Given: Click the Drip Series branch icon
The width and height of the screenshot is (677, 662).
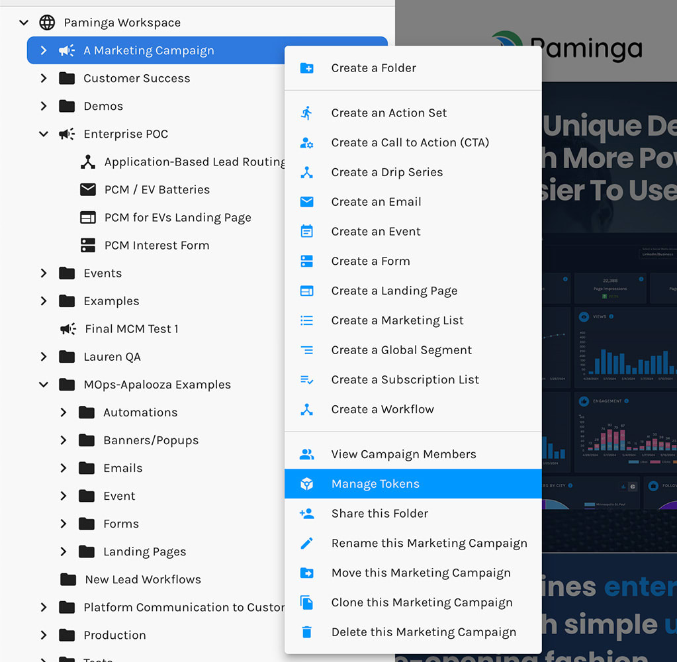Looking at the screenshot, I should (x=306, y=172).
